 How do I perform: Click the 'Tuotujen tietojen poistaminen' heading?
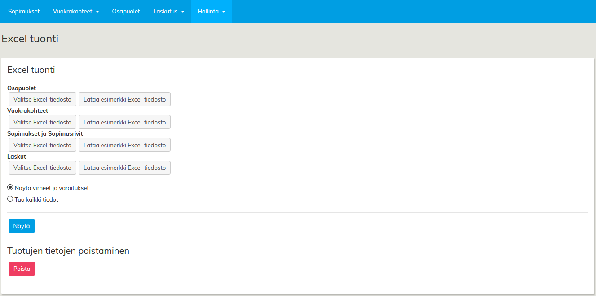[68, 251]
